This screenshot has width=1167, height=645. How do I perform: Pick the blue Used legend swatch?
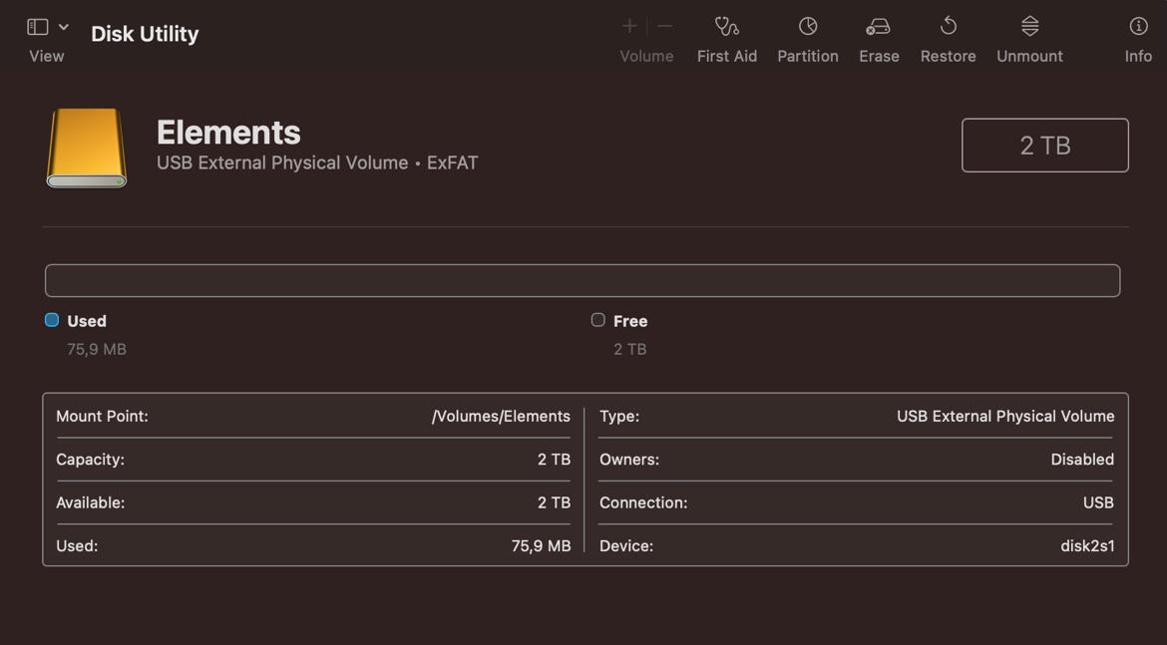52,320
